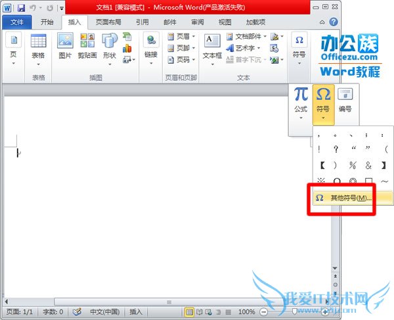The width and height of the screenshot is (394, 320).
Task: Open the 表格 table insert dropdown
Action: coord(38,50)
